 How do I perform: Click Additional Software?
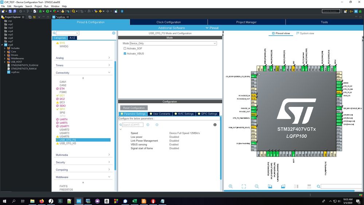(171, 28)
